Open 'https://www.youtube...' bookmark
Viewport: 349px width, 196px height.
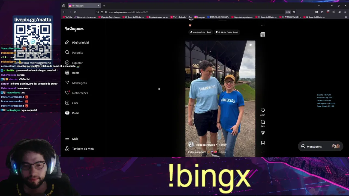point(242,17)
